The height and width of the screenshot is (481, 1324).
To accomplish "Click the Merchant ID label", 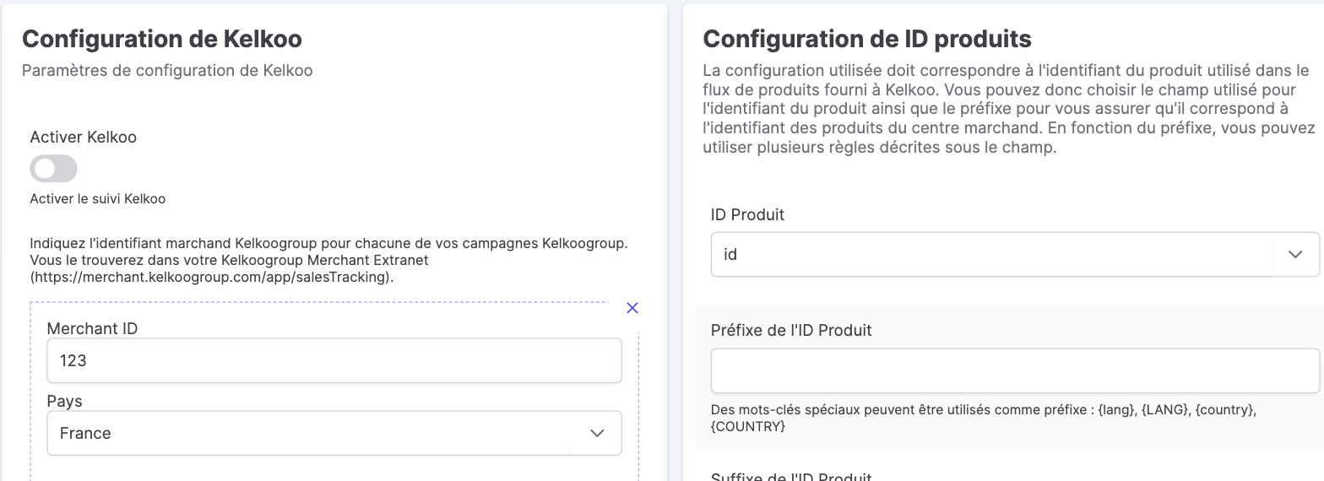I will point(92,329).
